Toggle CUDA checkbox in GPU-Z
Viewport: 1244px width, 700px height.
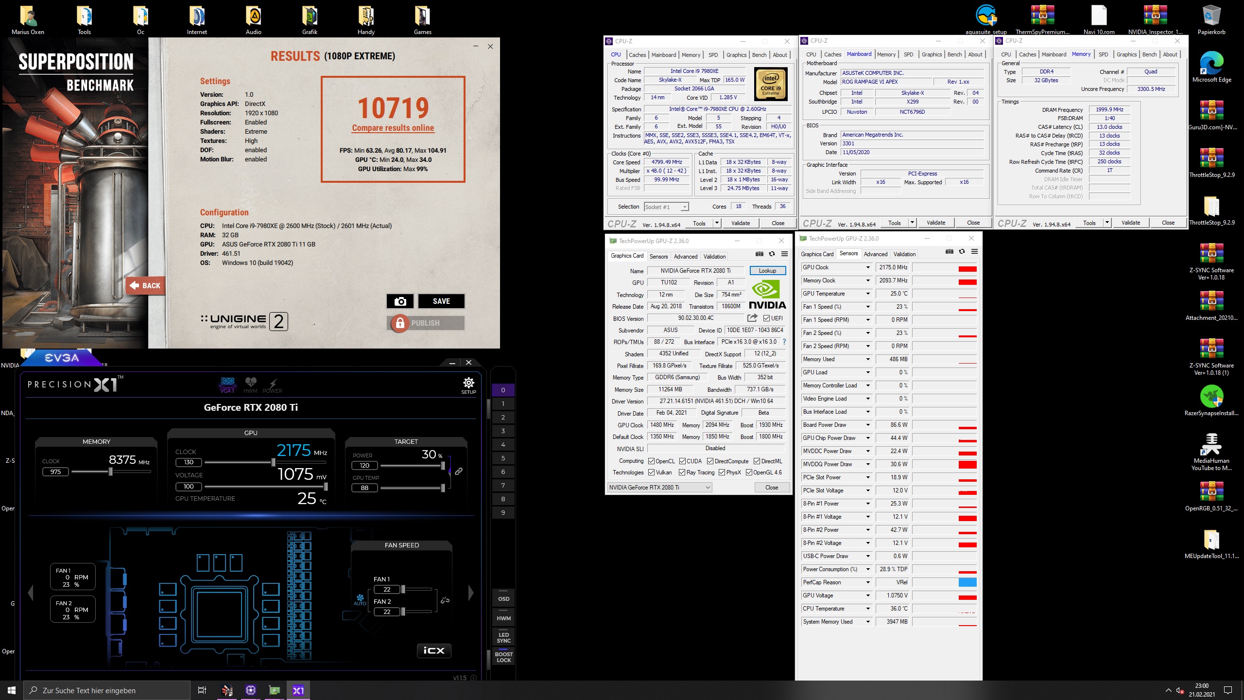[x=682, y=461]
